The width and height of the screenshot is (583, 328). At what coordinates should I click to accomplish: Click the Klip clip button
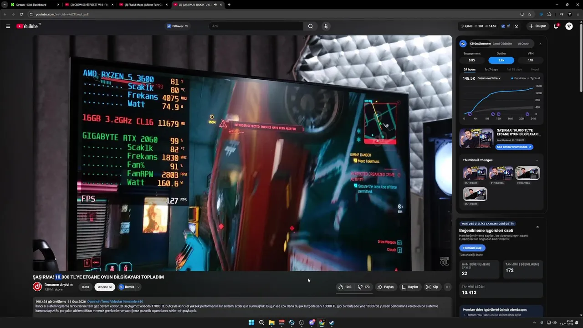coord(432,287)
